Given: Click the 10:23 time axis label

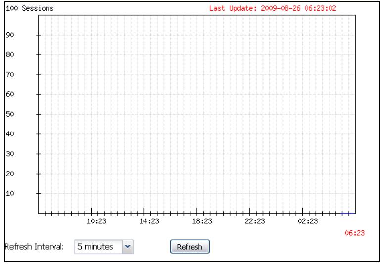Looking at the screenshot, I should tap(96, 221).
